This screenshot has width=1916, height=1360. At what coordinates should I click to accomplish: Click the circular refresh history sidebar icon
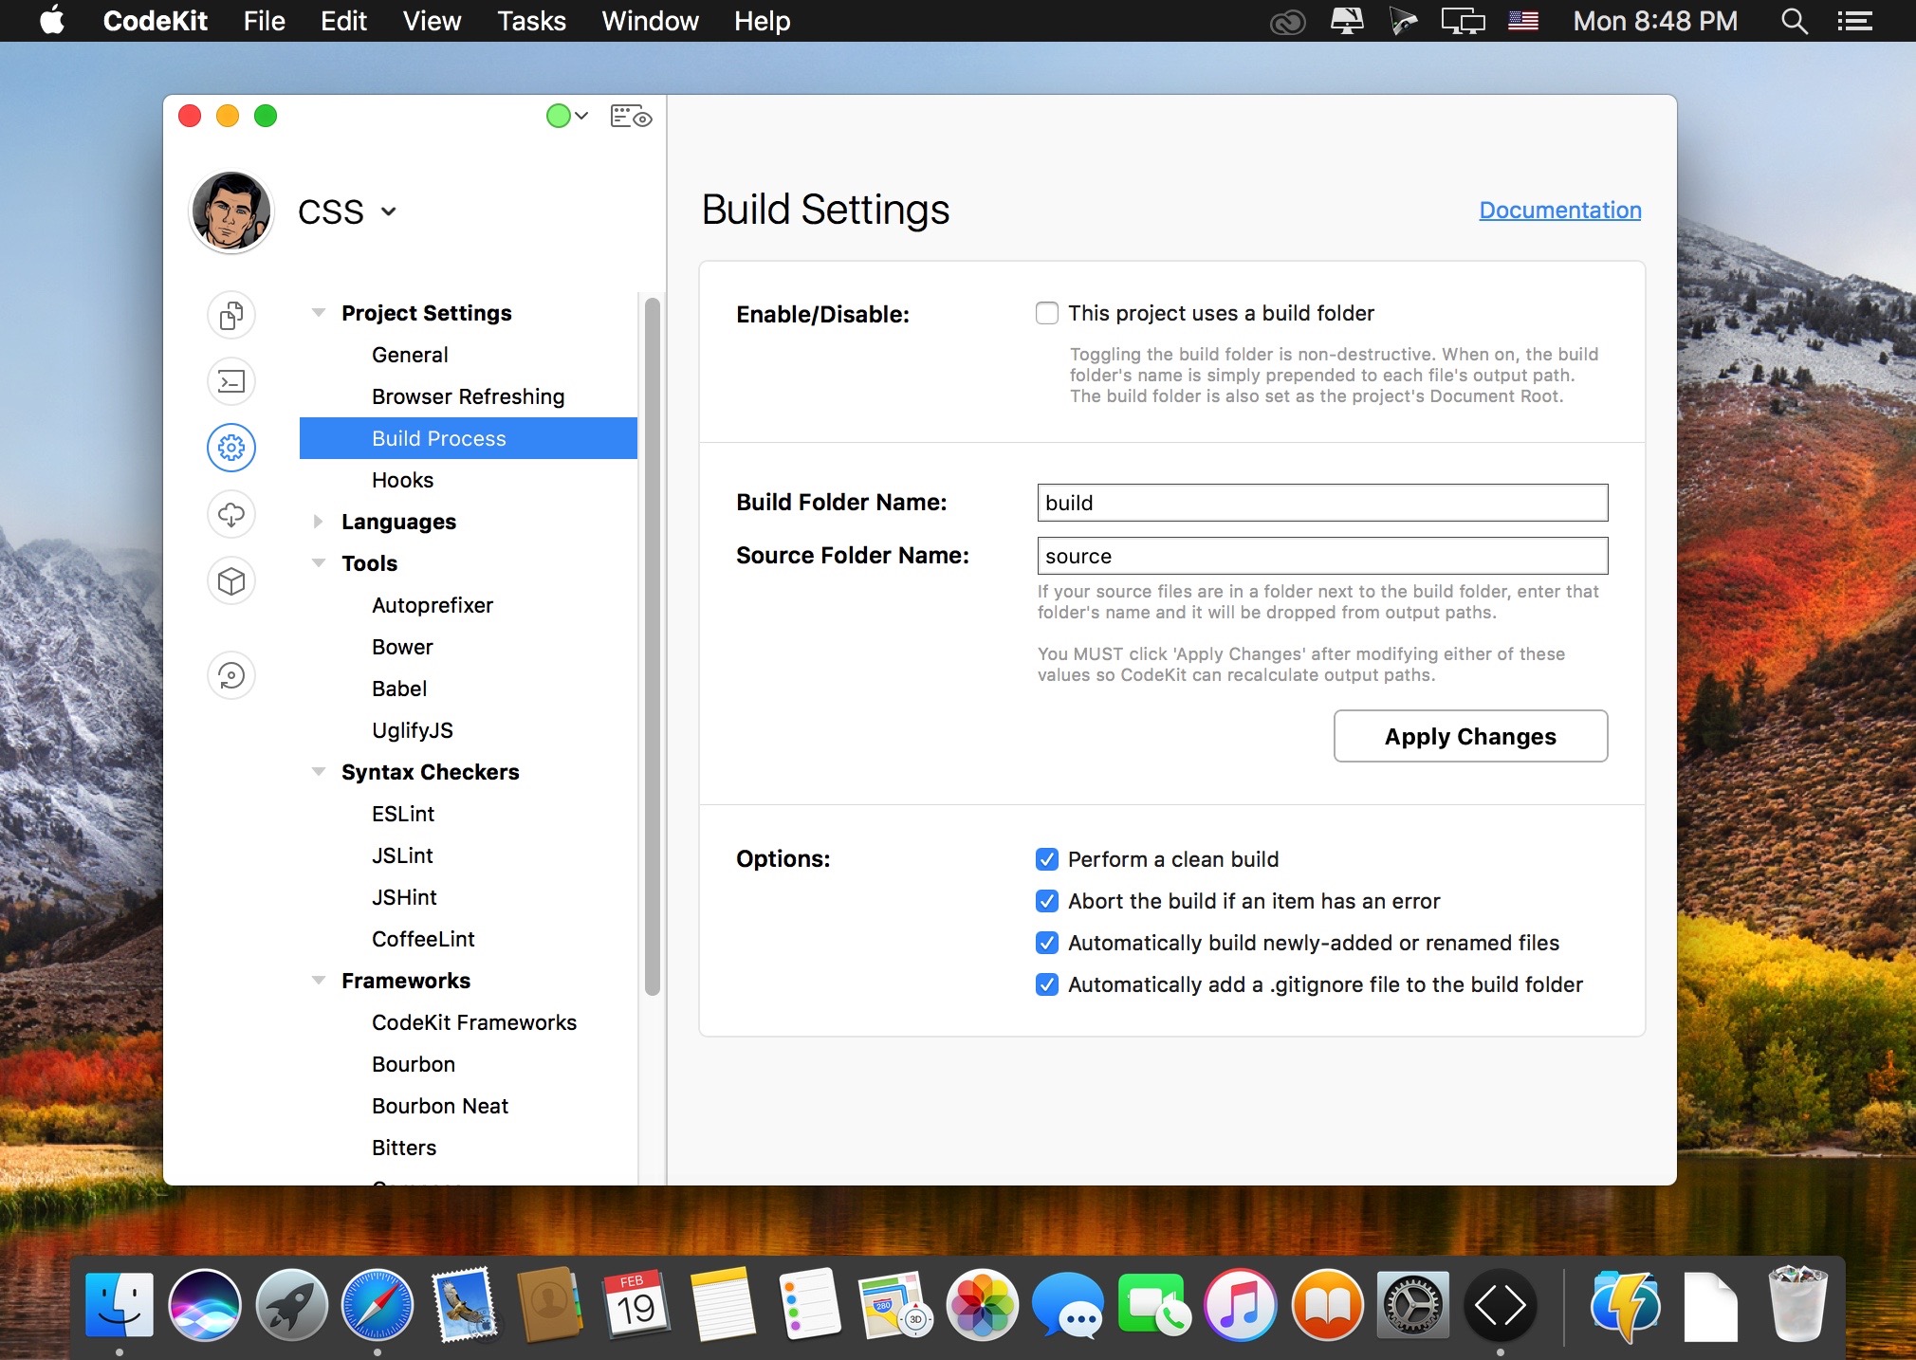tap(231, 675)
